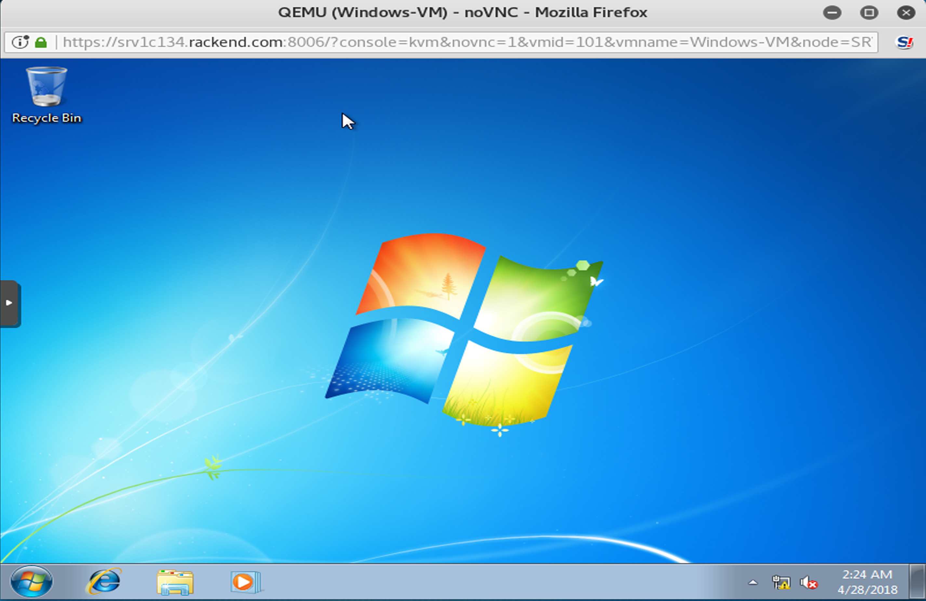This screenshot has height=601, width=926.
Task: Launch Windows Media Player from taskbar
Action: point(245,582)
